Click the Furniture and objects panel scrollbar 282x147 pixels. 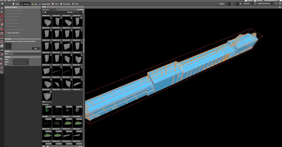[x=40, y=10]
